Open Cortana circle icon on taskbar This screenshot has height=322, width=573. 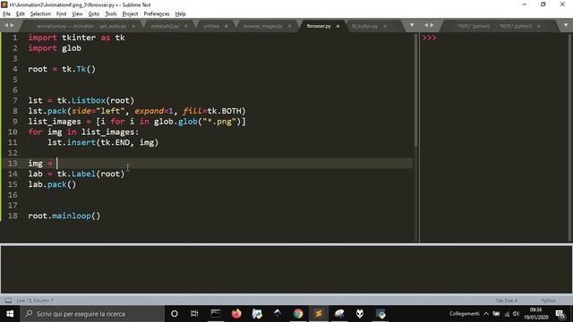[175, 314]
